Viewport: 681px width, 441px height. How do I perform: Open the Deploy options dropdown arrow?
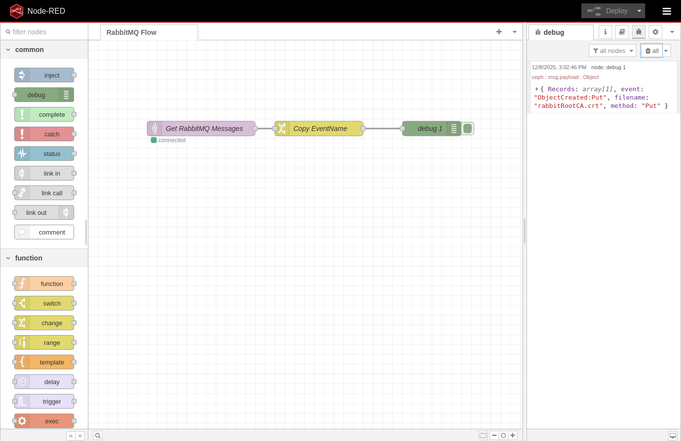click(639, 11)
